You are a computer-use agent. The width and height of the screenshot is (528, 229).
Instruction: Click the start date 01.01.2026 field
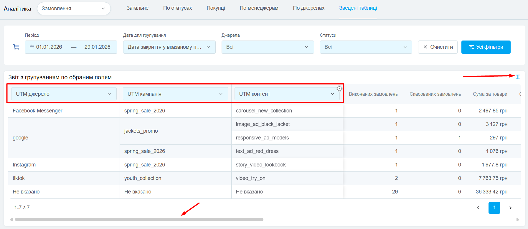coord(49,47)
